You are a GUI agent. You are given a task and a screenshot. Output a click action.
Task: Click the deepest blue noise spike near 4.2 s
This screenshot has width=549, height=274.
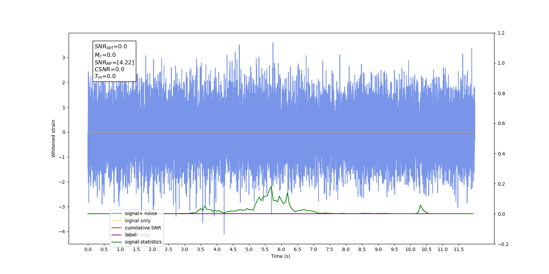[224, 234]
